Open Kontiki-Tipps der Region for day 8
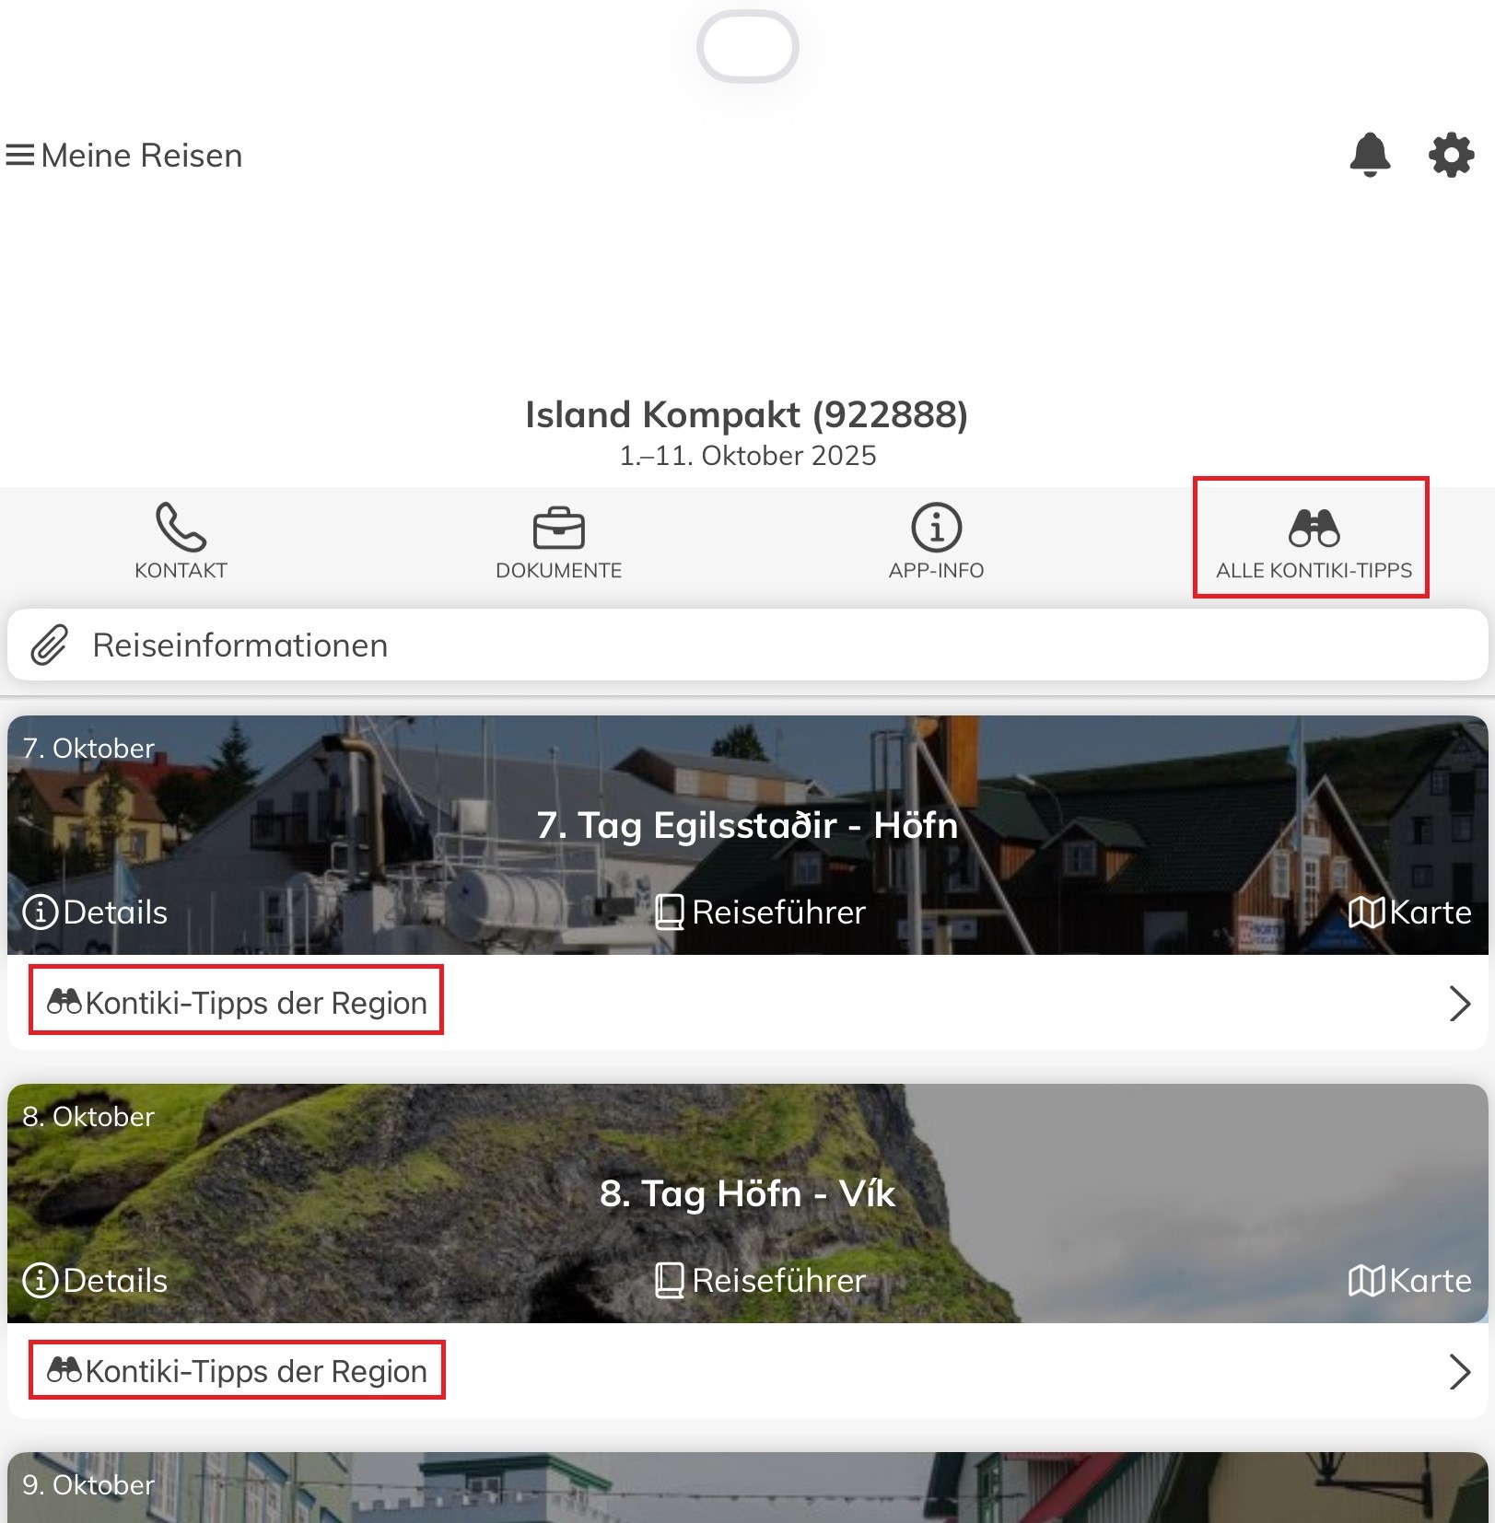The height and width of the screenshot is (1523, 1495). click(x=237, y=1371)
